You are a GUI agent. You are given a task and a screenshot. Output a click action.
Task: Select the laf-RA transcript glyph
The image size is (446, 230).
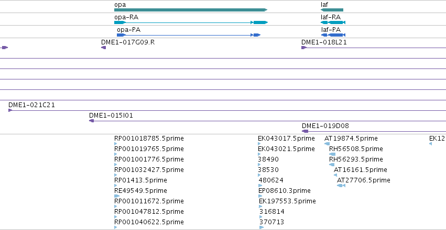(333, 22)
